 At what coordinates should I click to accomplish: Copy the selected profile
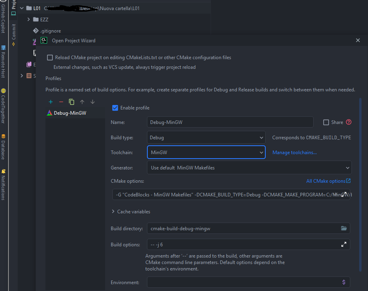pos(71,102)
